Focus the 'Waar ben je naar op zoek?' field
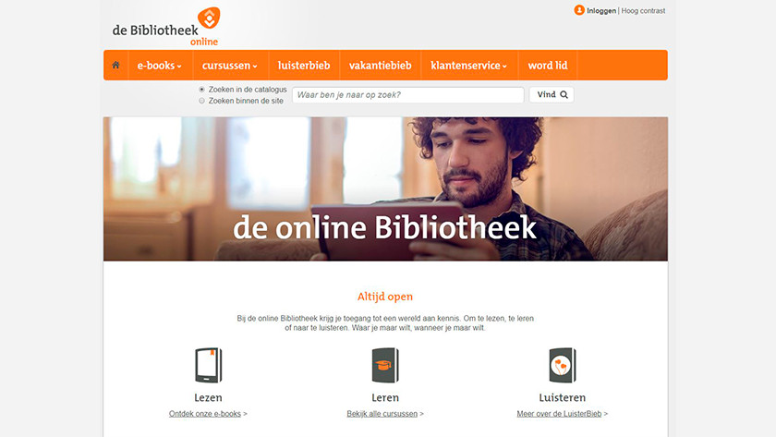This screenshot has height=437, width=776. (407, 95)
